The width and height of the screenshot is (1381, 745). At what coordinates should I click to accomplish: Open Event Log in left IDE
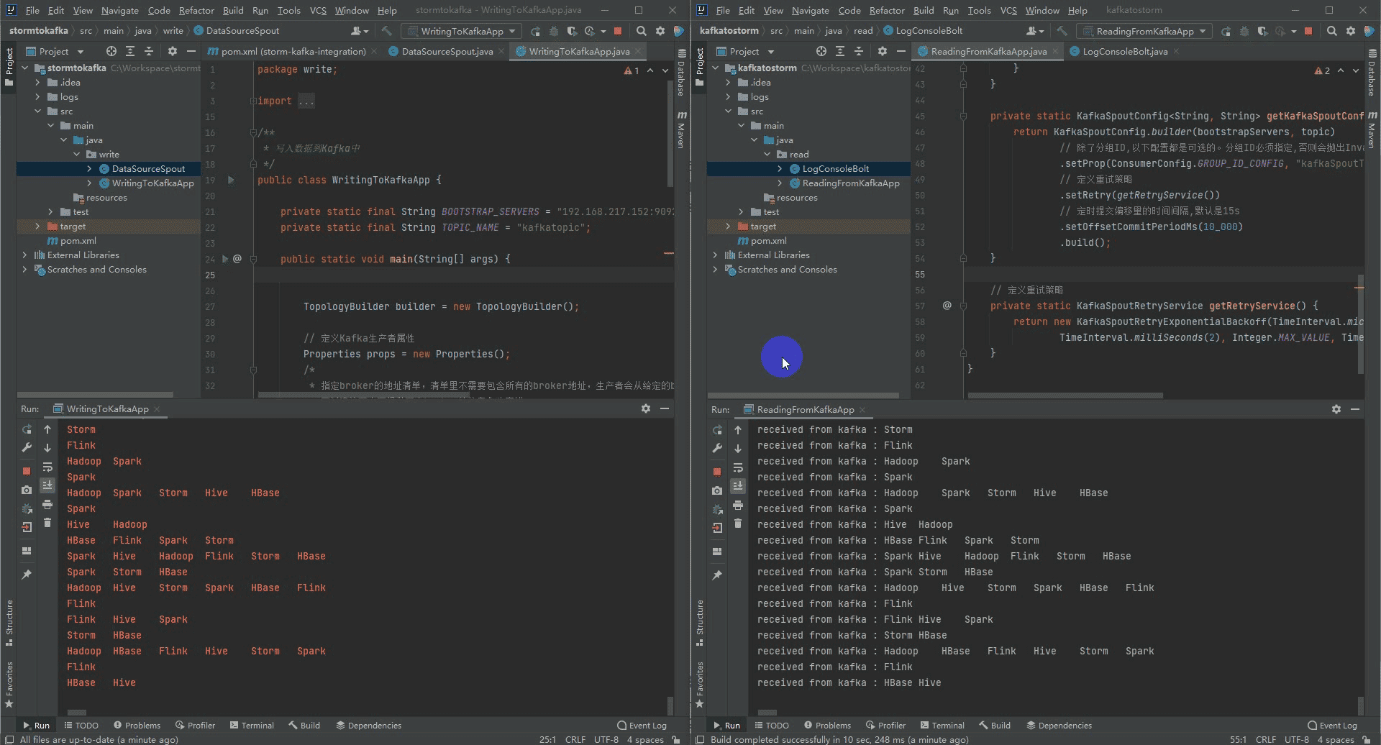point(642,726)
